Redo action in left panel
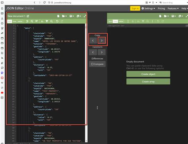 (62, 21)
